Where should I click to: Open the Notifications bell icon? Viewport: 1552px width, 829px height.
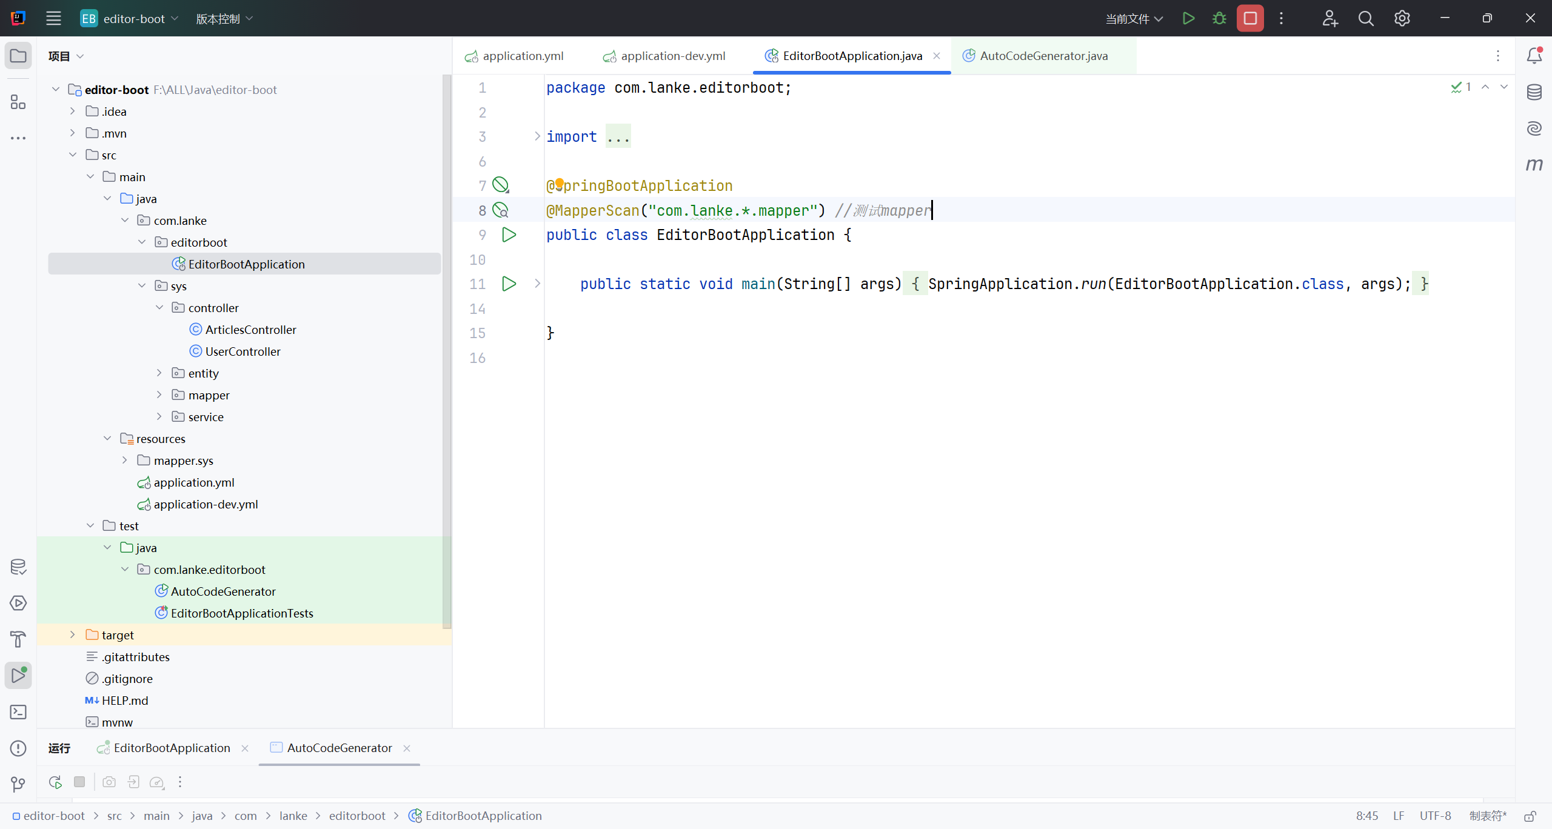coord(1534,56)
